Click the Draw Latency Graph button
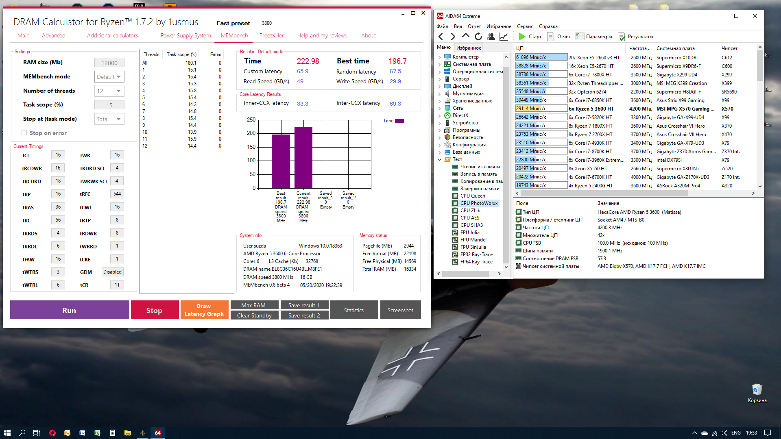The height and width of the screenshot is (439, 781). (x=204, y=310)
